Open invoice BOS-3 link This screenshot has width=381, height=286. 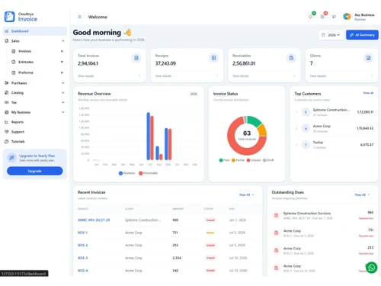[83, 258]
